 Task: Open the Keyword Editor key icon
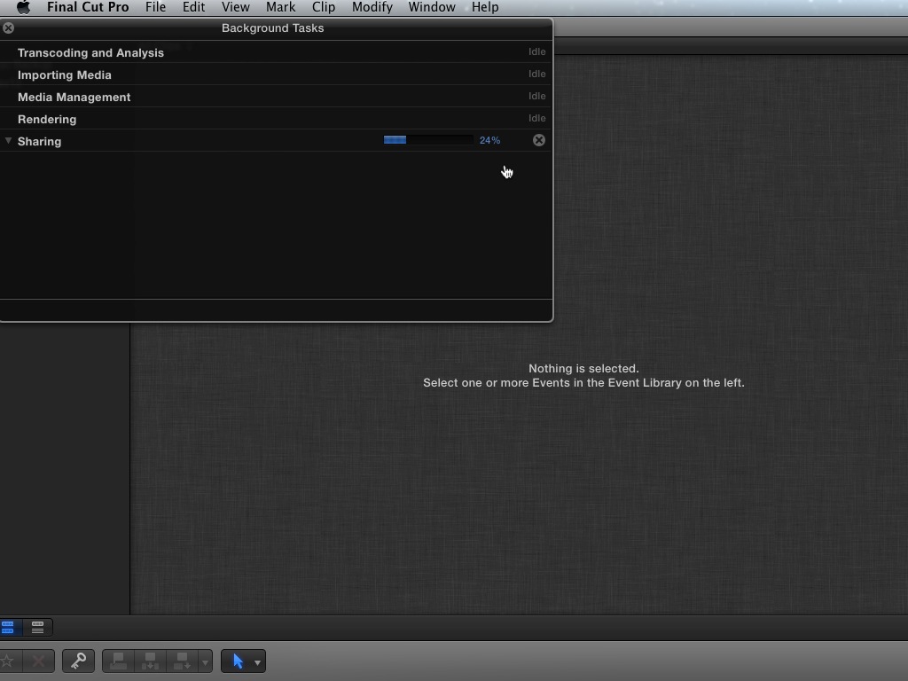pos(78,661)
